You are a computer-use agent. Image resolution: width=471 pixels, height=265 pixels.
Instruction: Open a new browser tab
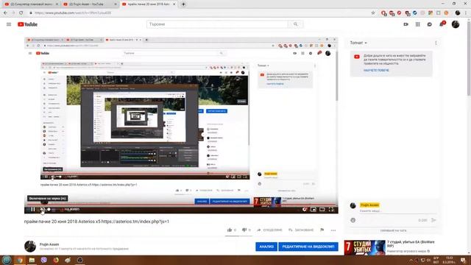point(183,4)
